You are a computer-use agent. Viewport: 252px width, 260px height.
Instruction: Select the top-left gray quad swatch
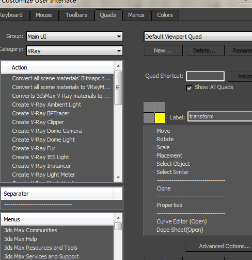coord(149,107)
